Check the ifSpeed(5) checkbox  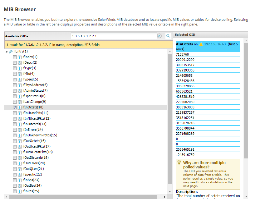(15, 80)
